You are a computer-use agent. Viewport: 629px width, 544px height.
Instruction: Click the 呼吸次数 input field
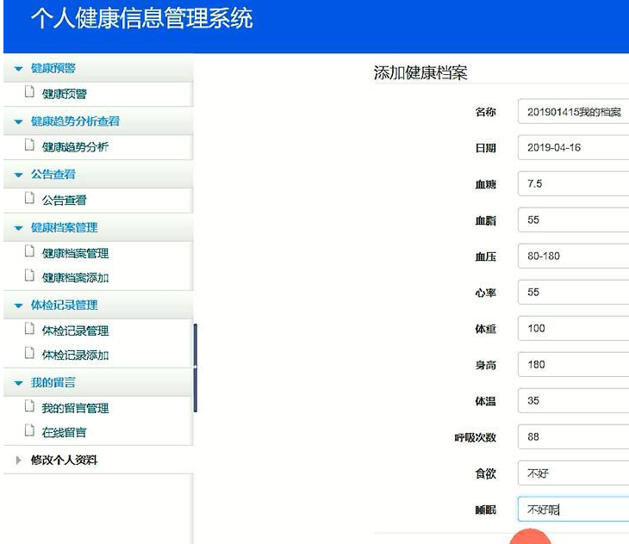[574, 436]
